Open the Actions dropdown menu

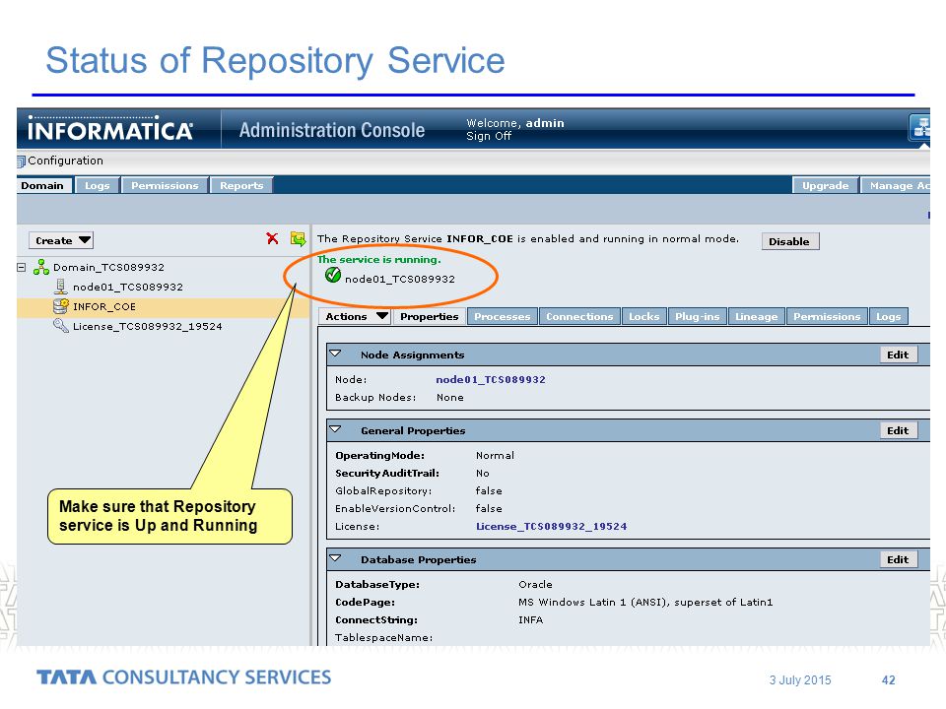(355, 316)
